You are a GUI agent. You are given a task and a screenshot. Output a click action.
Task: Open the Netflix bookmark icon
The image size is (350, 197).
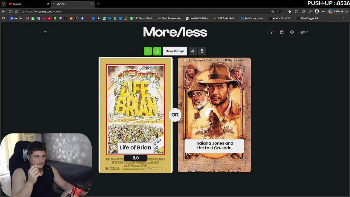pyautogui.click(x=87, y=18)
